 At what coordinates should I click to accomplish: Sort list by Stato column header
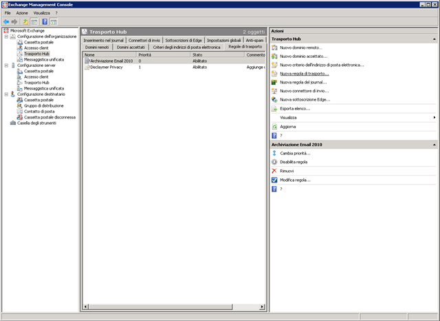tap(217, 55)
